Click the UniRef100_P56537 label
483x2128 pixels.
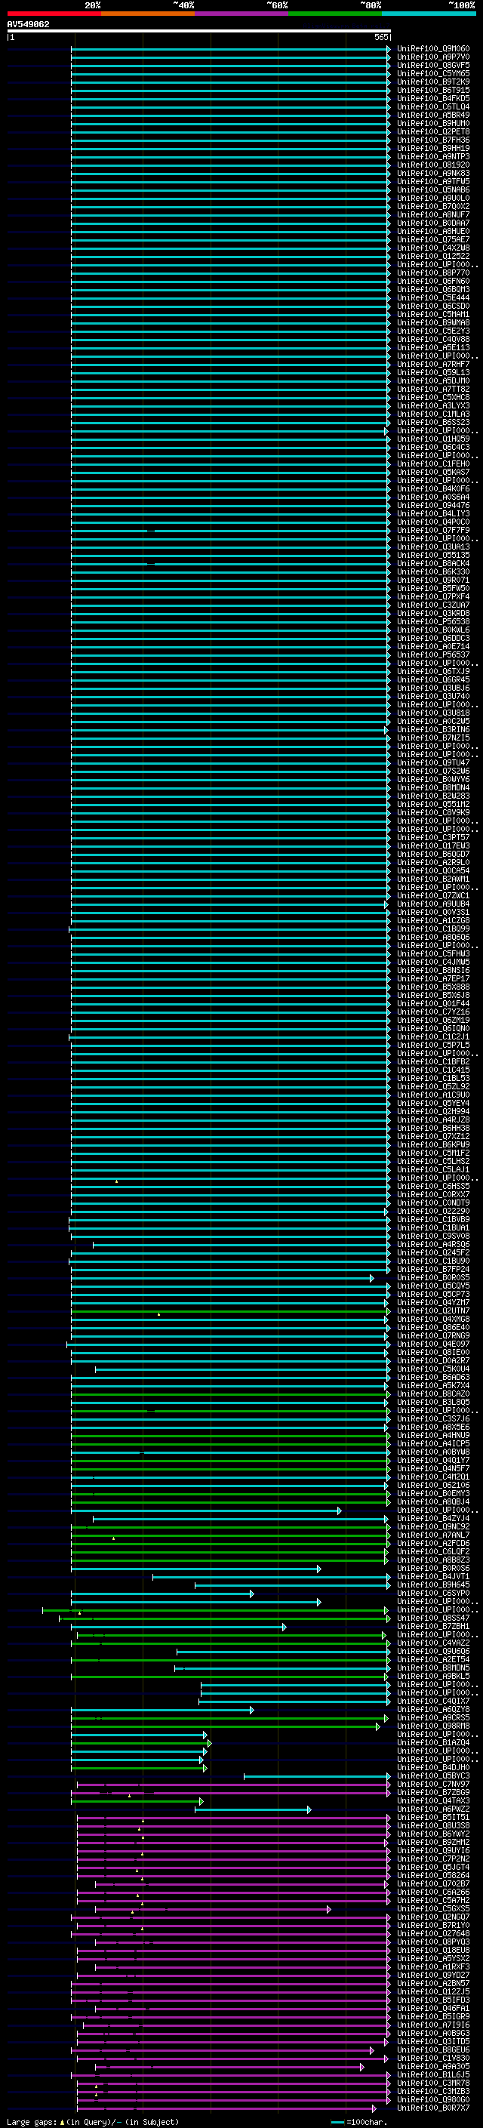coord(432,654)
